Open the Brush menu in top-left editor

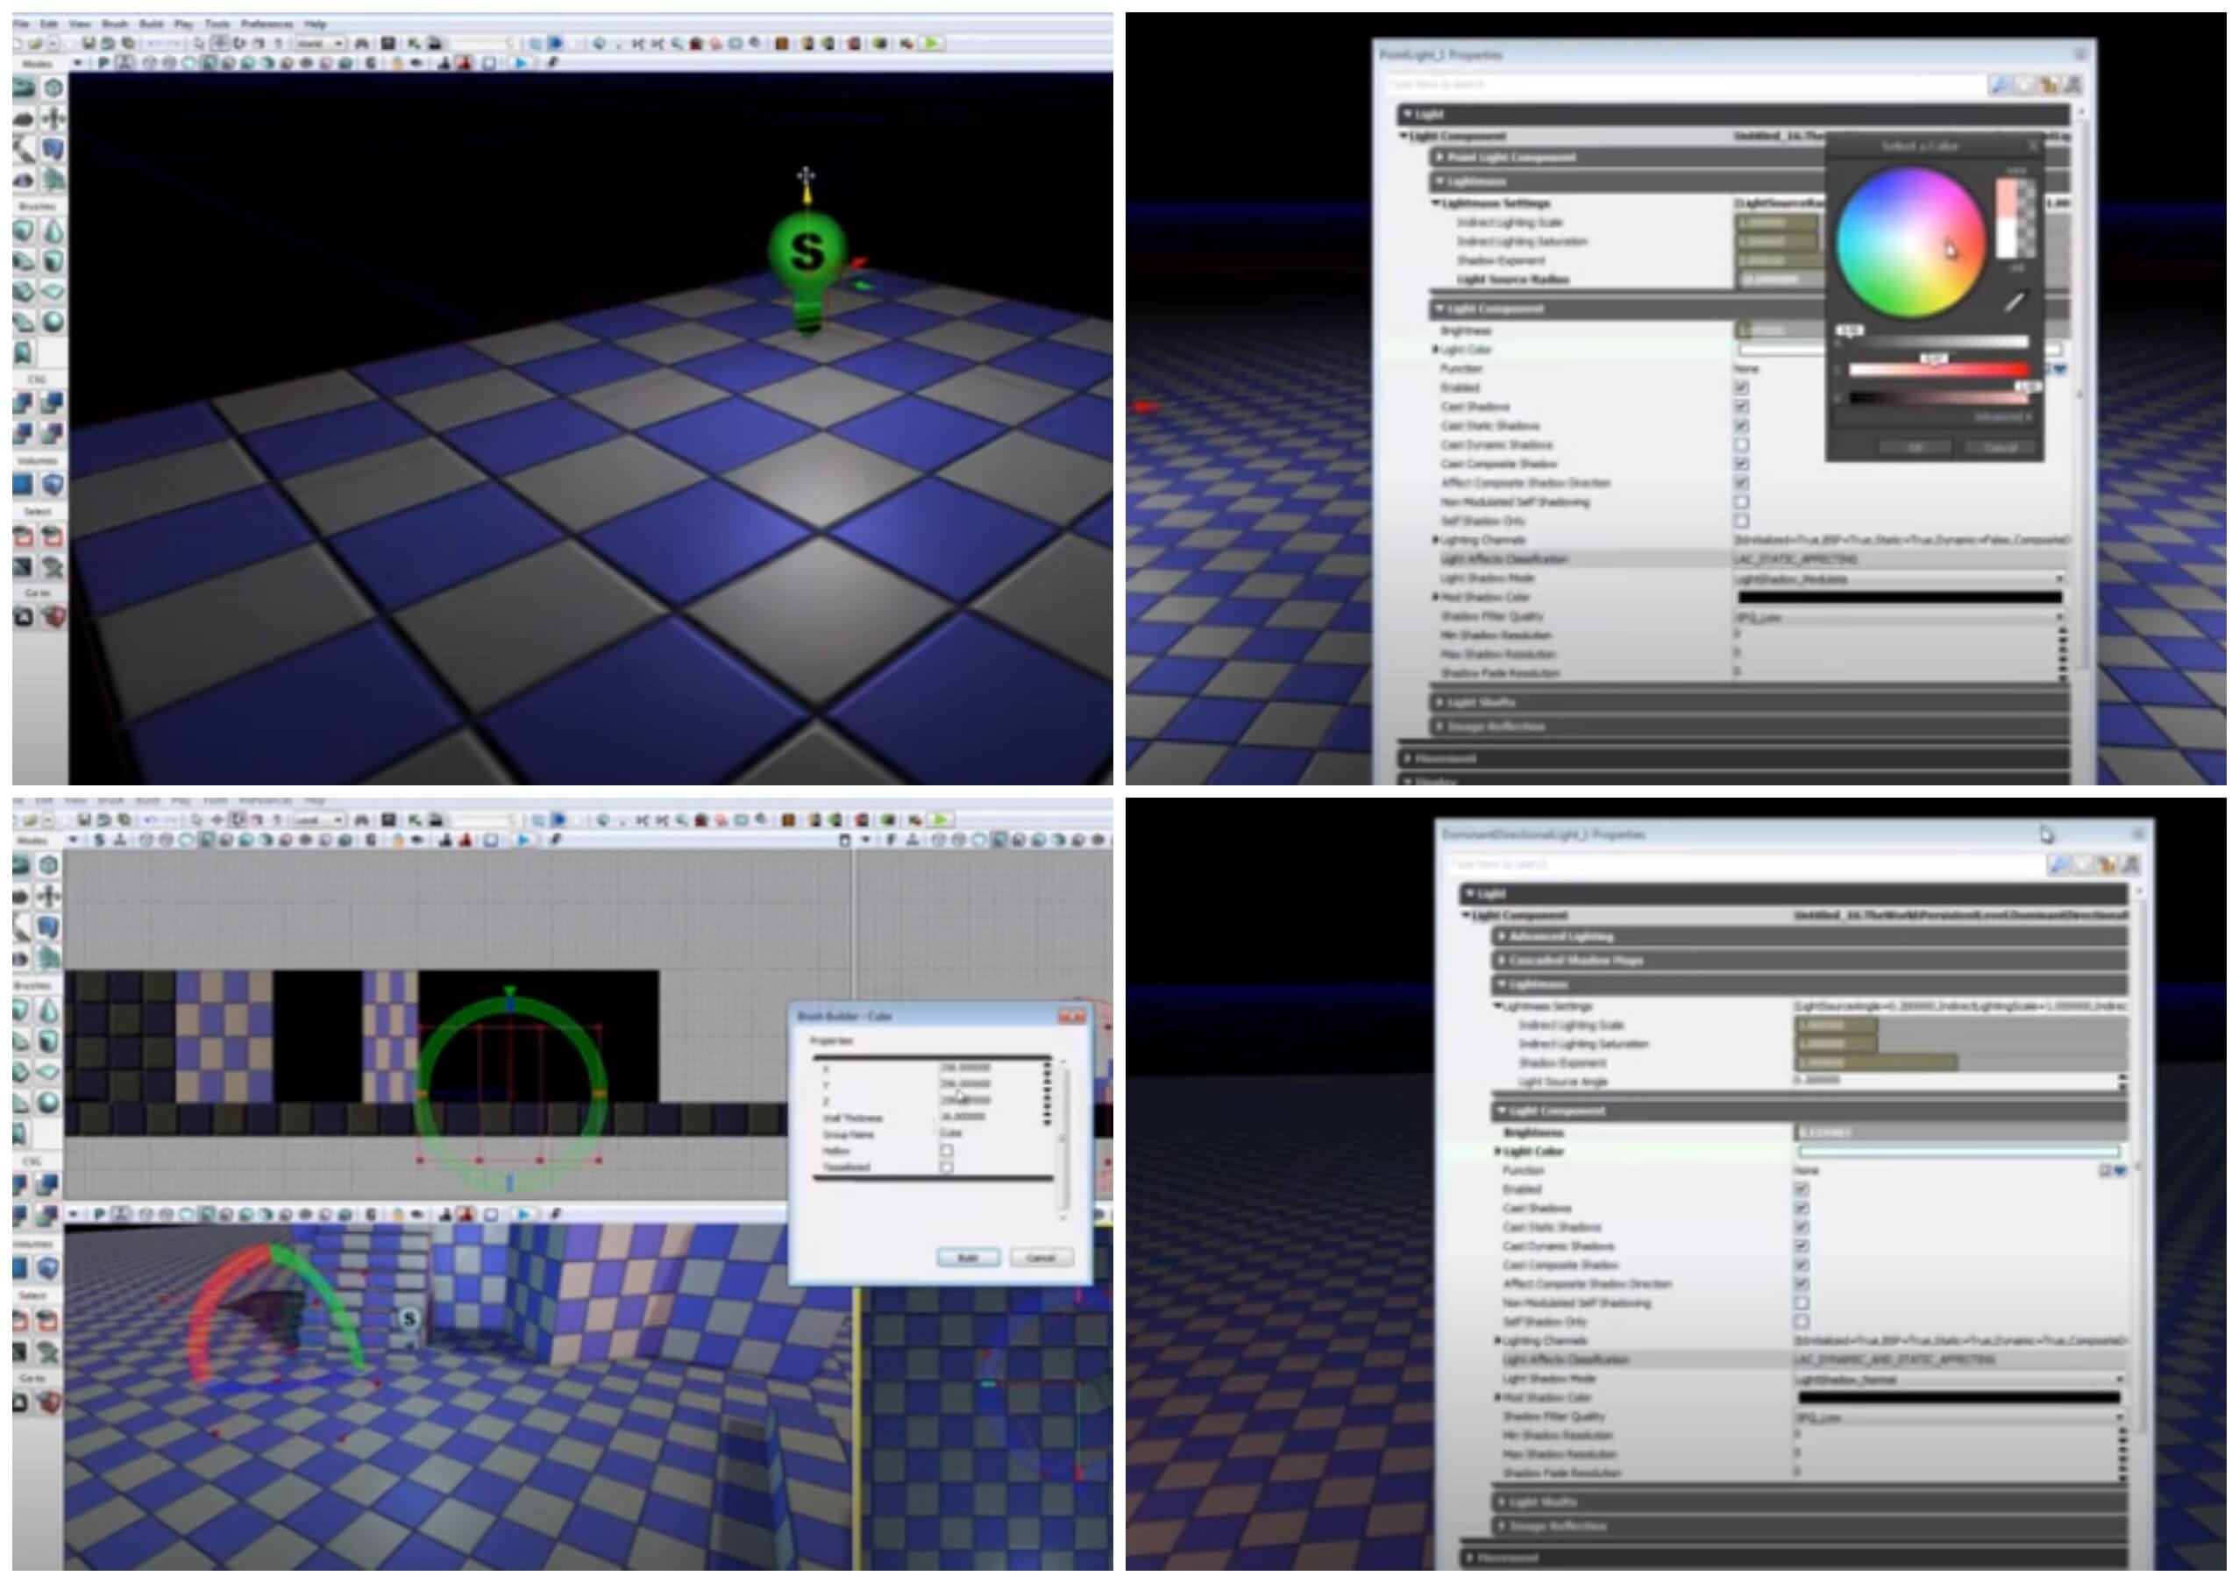point(115,24)
